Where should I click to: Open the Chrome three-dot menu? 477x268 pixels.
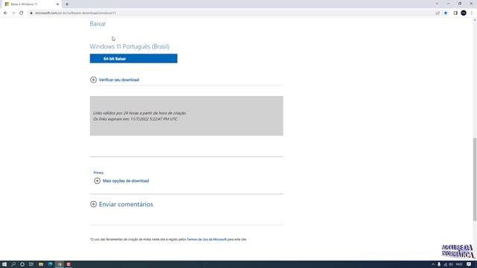[x=472, y=13]
